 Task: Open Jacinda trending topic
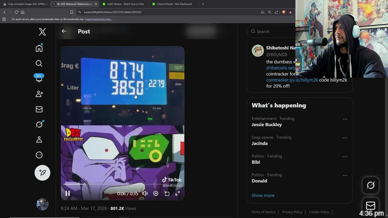[x=259, y=143]
